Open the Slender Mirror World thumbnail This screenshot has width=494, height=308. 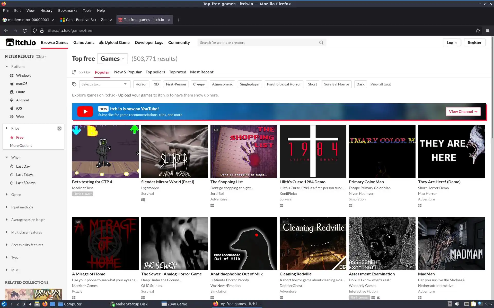[174, 151]
